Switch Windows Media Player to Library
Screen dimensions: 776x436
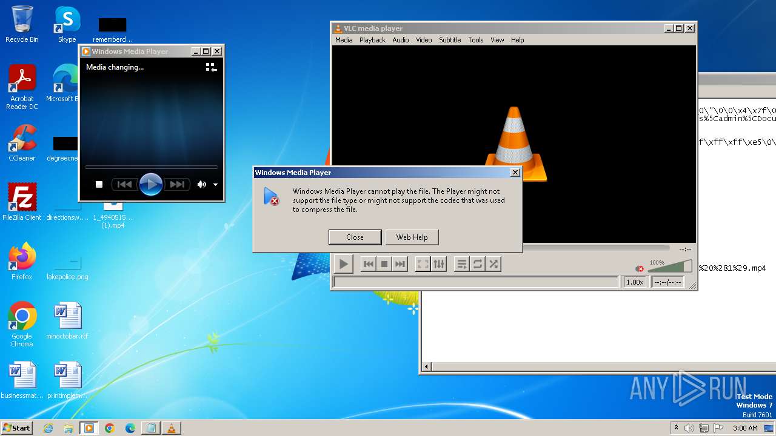(x=211, y=67)
